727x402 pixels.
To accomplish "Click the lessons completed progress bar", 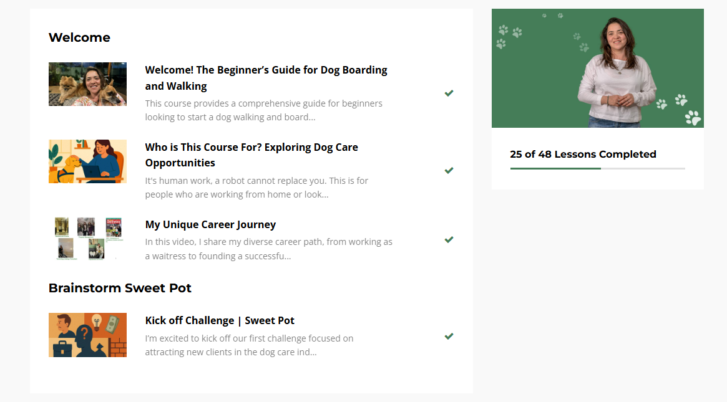I will (x=597, y=168).
